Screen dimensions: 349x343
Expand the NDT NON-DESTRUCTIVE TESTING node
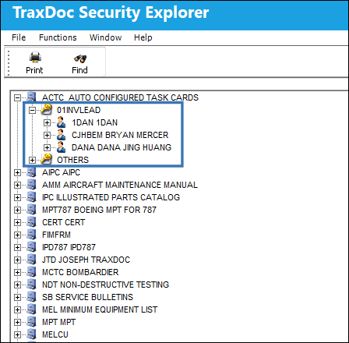coord(17,285)
